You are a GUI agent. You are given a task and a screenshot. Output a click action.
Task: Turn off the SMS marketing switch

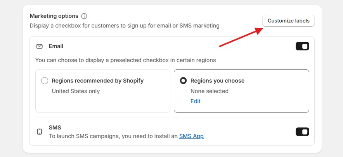302,132
